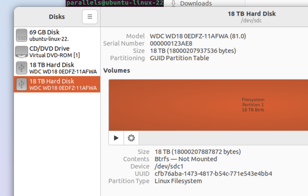Click the Btrfs — Not Mounted contents value
308x196 pixels.
[x=186, y=159]
